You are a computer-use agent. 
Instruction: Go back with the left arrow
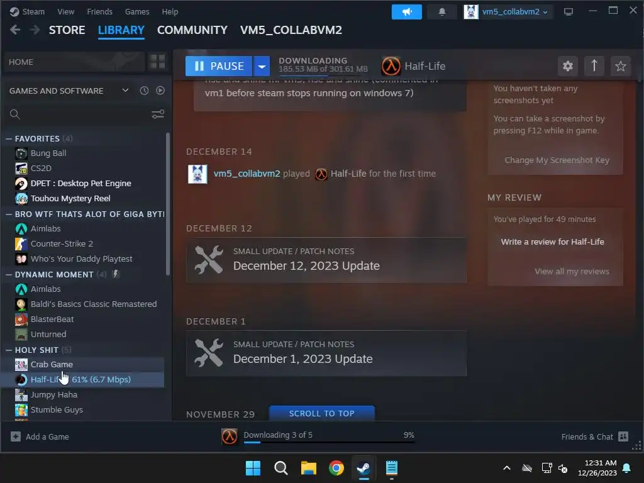point(15,30)
